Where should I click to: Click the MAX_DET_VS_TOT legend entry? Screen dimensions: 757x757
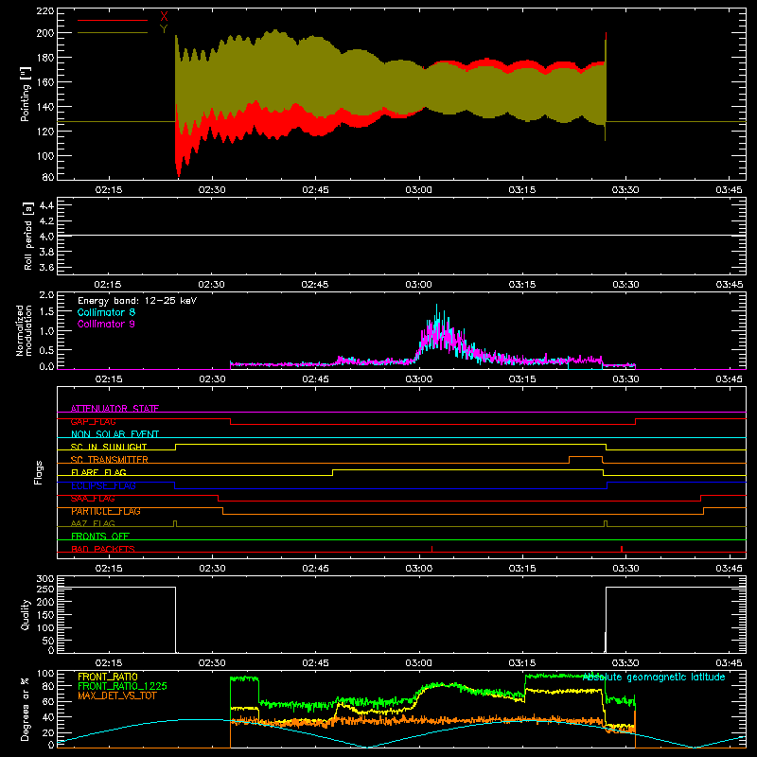pyautogui.click(x=117, y=695)
